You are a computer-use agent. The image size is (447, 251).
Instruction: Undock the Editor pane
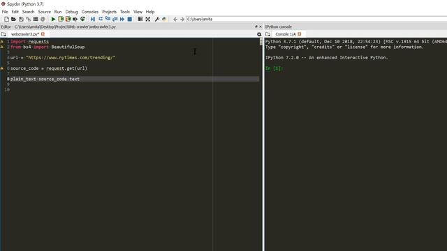pos(256,26)
